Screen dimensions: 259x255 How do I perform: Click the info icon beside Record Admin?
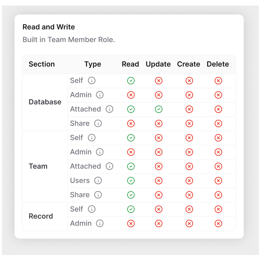click(100, 223)
